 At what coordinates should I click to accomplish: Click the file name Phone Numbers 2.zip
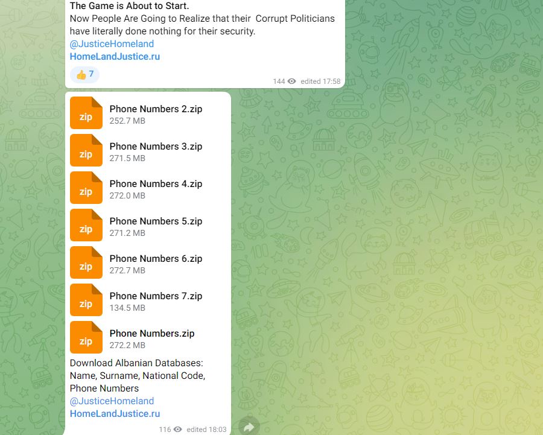point(156,109)
